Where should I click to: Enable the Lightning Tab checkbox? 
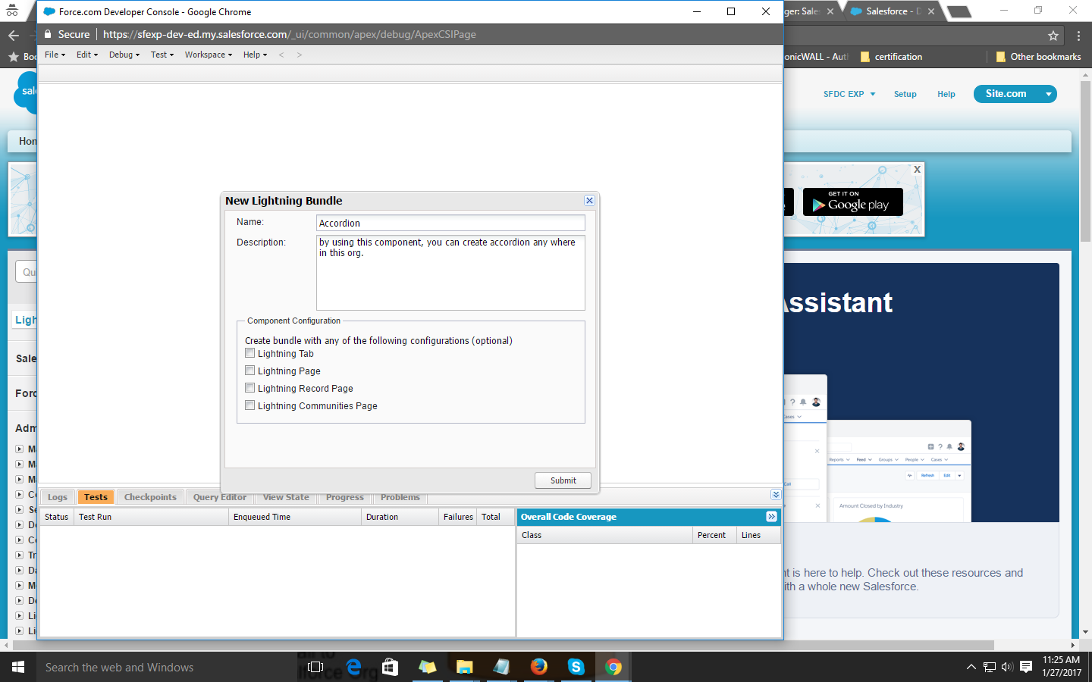coord(249,352)
